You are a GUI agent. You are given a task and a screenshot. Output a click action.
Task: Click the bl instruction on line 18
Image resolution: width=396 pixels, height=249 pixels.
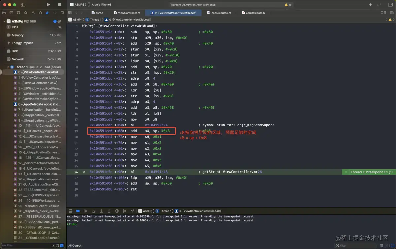[132, 125]
